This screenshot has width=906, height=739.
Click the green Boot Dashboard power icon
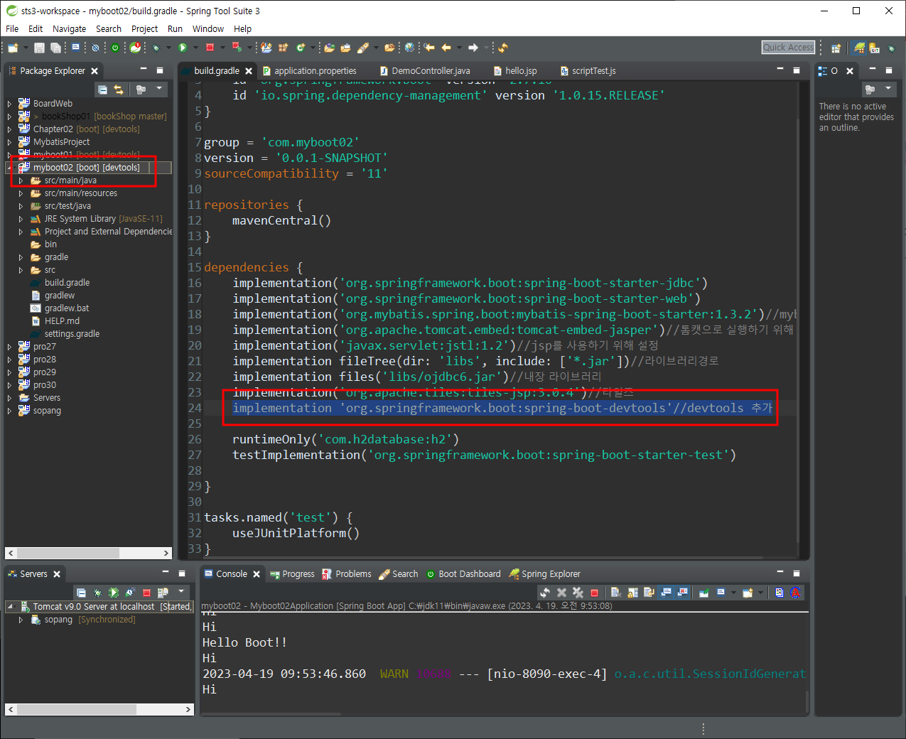[x=115, y=48]
